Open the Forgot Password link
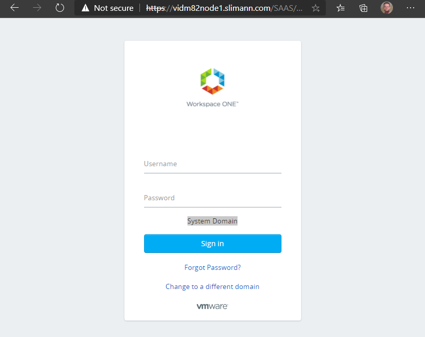 pos(213,268)
